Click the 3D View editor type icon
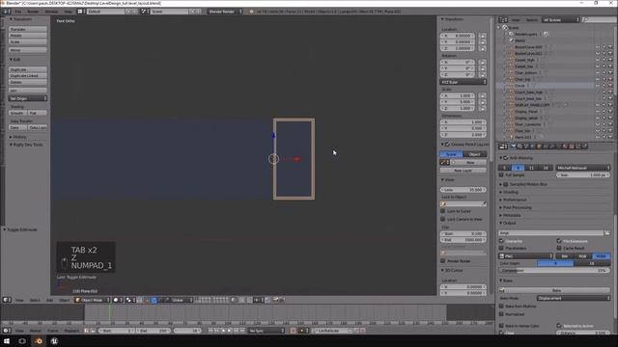Screen dimensions: 618x347 [7, 300]
